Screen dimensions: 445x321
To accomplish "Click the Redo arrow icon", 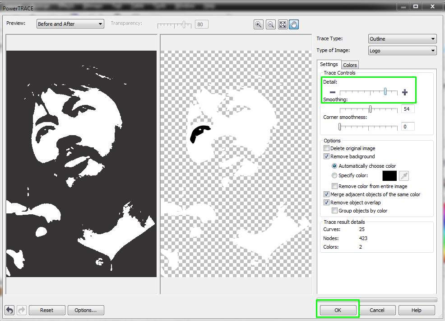I will point(22,310).
